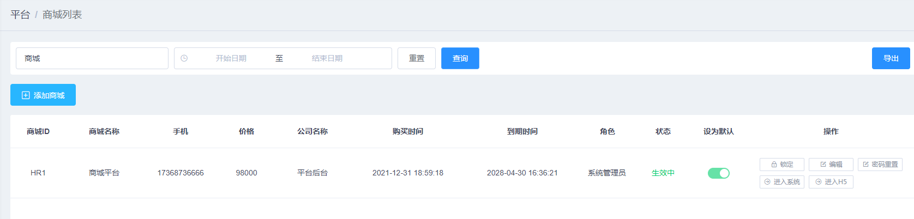The width and height of the screenshot is (914, 219).
Task: Click the edit icon on 编辑 button
Action: [x=823, y=165]
